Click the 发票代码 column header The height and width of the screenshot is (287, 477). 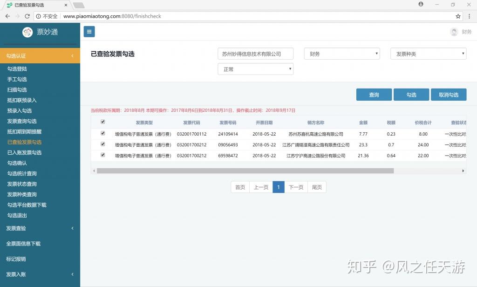tap(191, 123)
